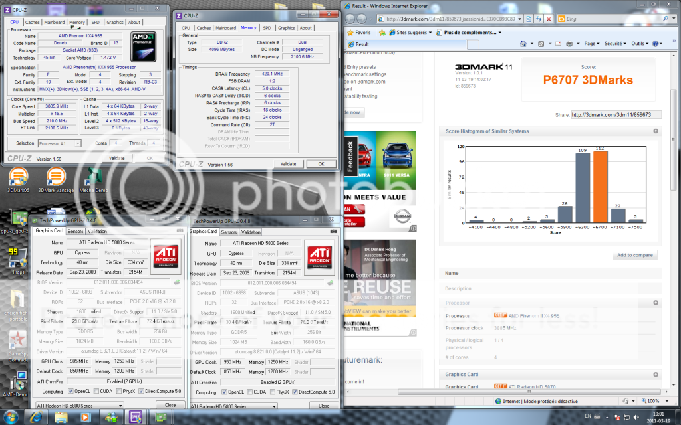Switch to Sensors tab in left GPU-Z
This screenshot has height=425, width=681.
(x=75, y=232)
